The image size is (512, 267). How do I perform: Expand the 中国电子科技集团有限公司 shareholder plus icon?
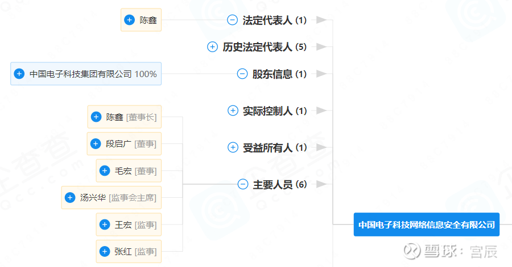pyautogui.click(x=19, y=74)
